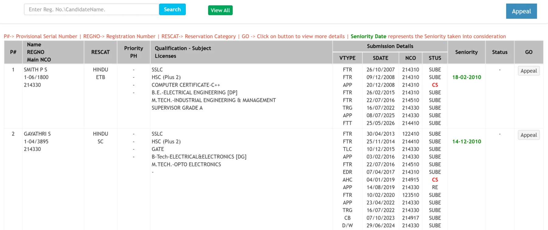The image size is (548, 230).
Task: Click the EDR vacancy type entry
Action: pyautogui.click(x=347, y=172)
